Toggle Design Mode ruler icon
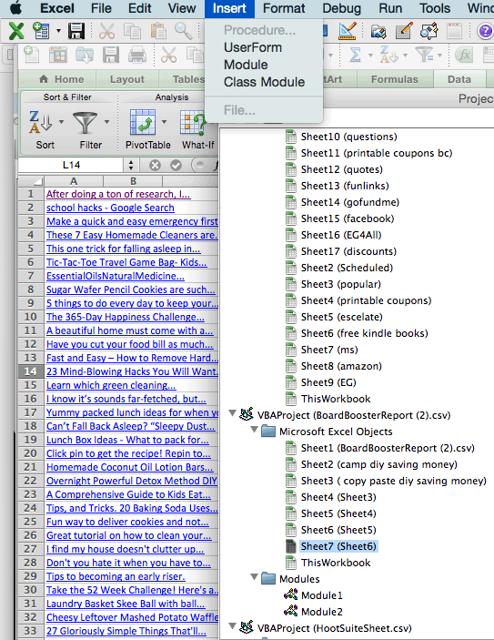 [x=348, y=31]
